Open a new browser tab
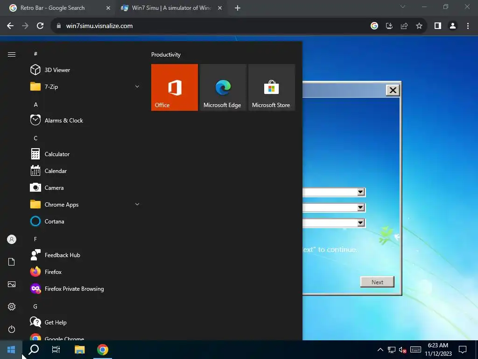Image resolution: width=478 pixels, height=359 pixels. tap(238, 8)
